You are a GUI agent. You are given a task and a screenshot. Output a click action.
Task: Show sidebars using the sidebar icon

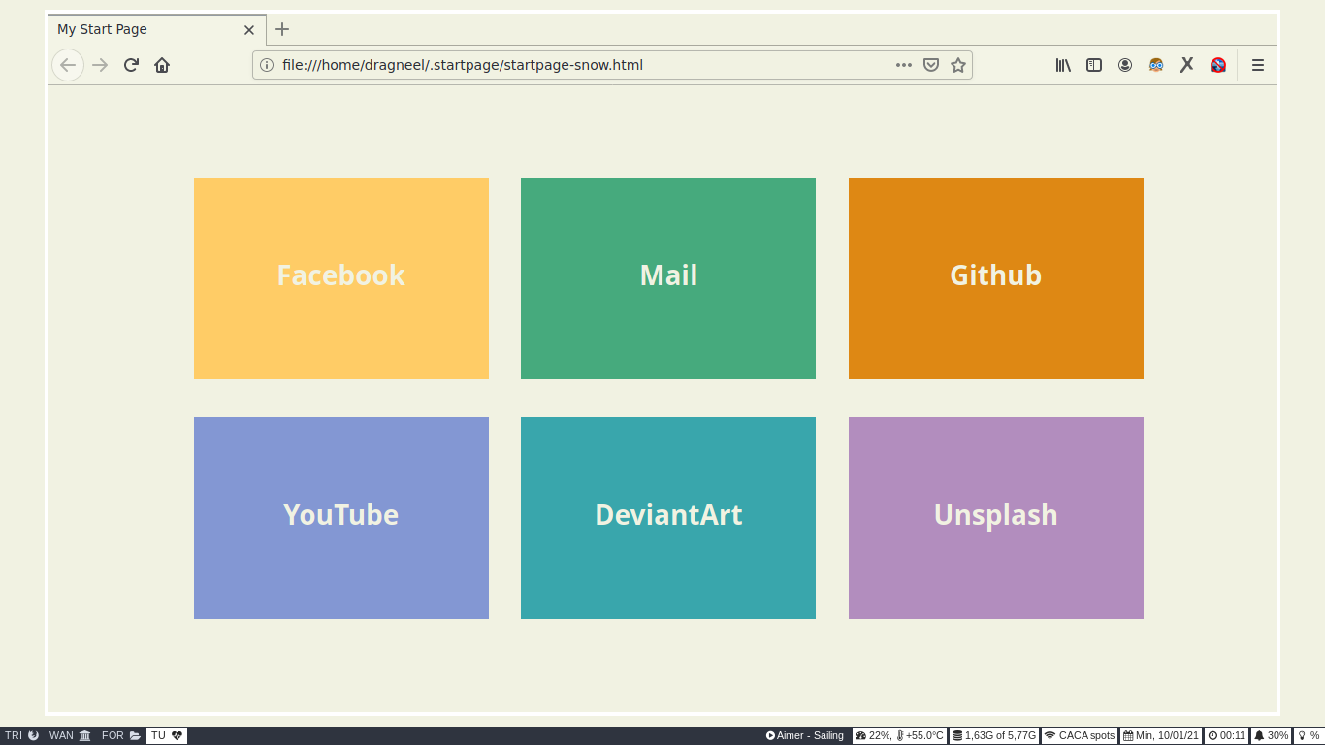[1094, 65]
